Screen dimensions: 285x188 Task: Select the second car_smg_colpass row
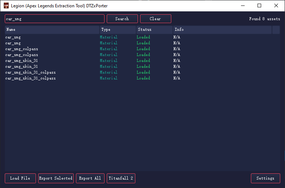(142, 55)
